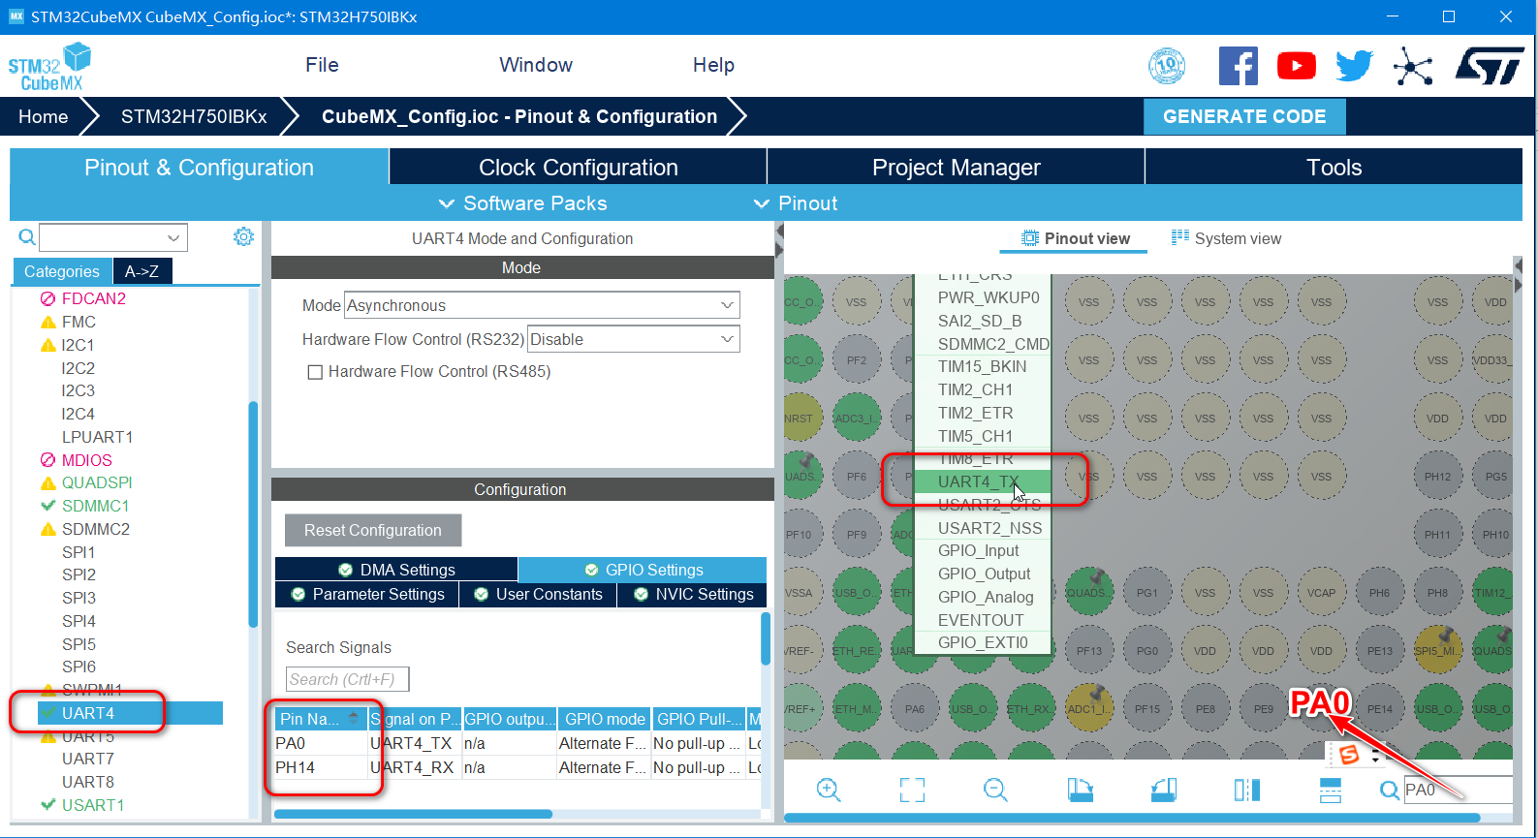Screen dimensions: 1538x838
Task: Open the User Constants tab
Action: pyautogui.click(x=538, y=594)
